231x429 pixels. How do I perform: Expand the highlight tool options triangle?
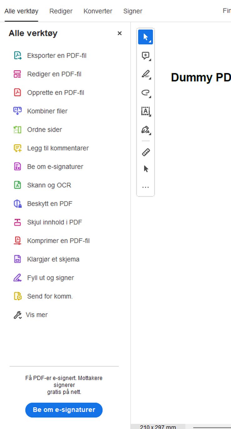tap(150, 78)
